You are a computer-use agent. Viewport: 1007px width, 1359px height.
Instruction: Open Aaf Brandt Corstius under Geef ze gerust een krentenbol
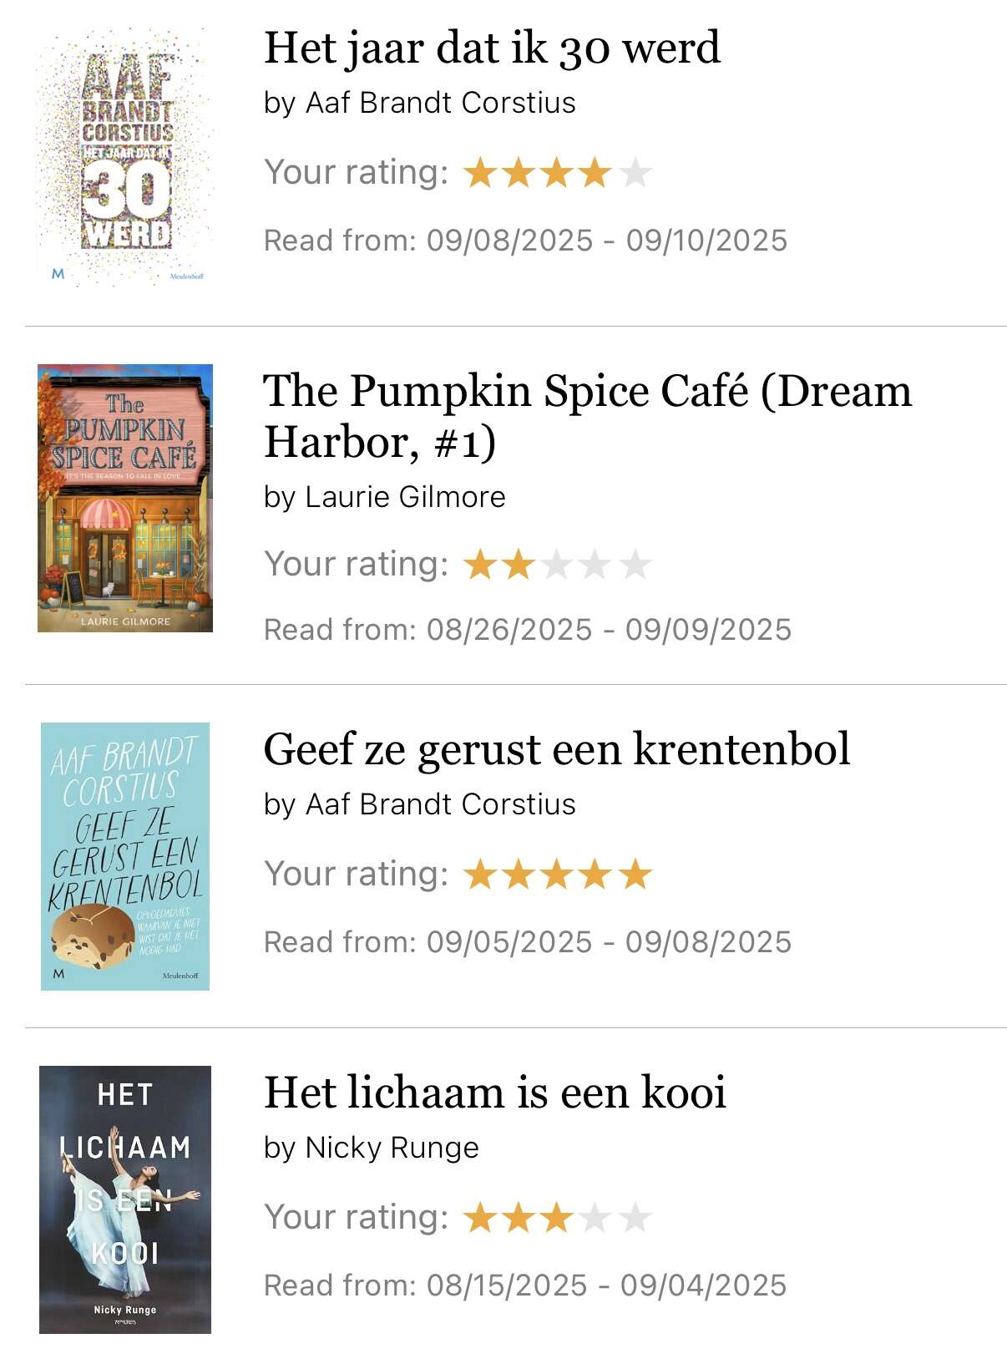(440, 804)
